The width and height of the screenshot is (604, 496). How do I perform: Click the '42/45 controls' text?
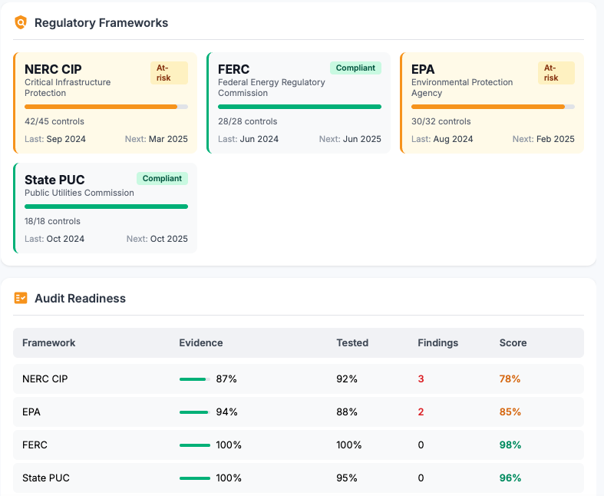click(54, 121)
